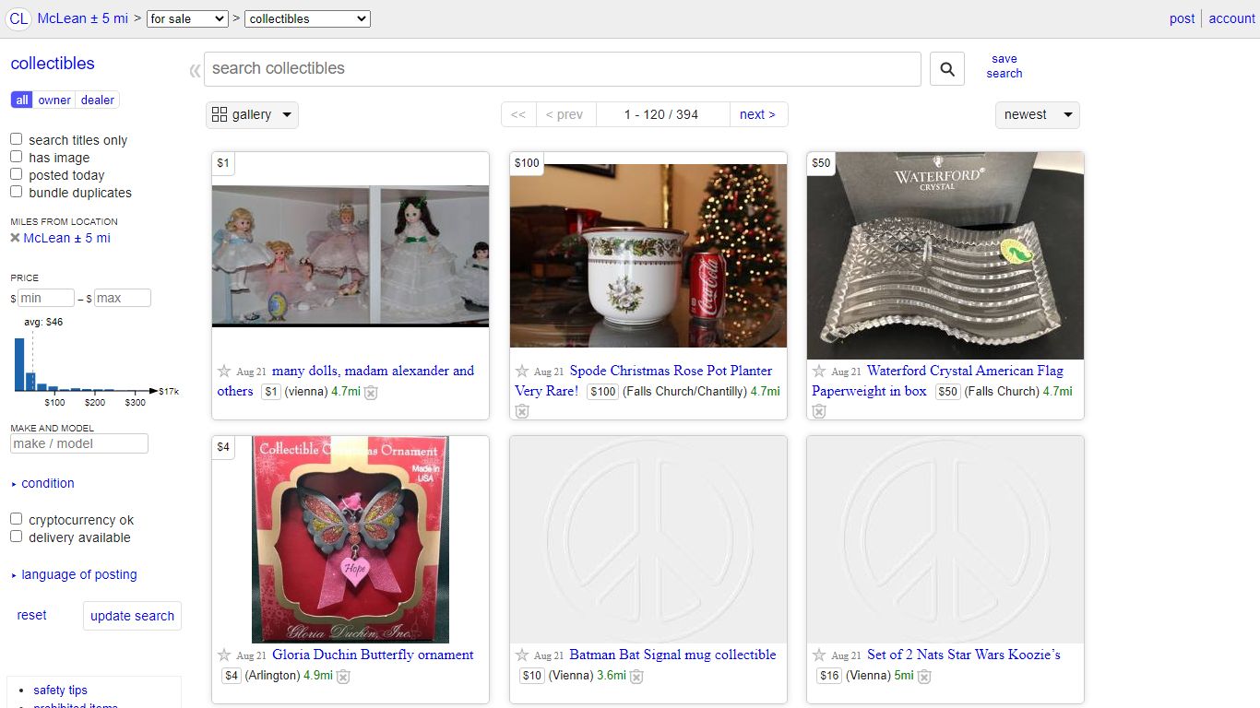Hide the Waterford Crystal listing with trash icon
Screen dimensions: 1260x708
[819, 411]
